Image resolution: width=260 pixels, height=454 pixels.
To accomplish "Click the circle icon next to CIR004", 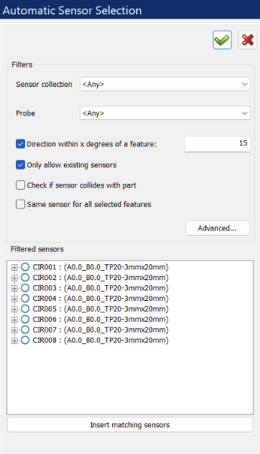I will tap(25, 298).
